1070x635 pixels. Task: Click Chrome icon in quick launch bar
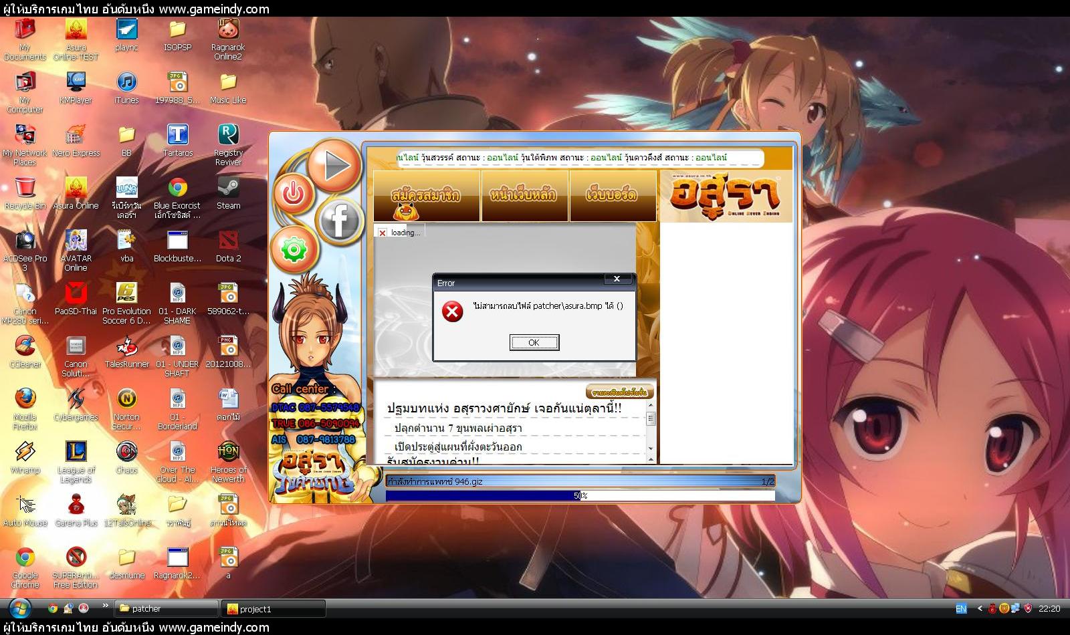click(x=53, y=608)
